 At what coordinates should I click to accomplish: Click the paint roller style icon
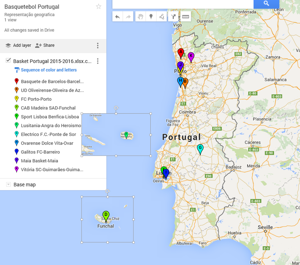tap(17, 70)
